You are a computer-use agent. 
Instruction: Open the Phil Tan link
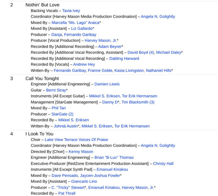point(59,108)
